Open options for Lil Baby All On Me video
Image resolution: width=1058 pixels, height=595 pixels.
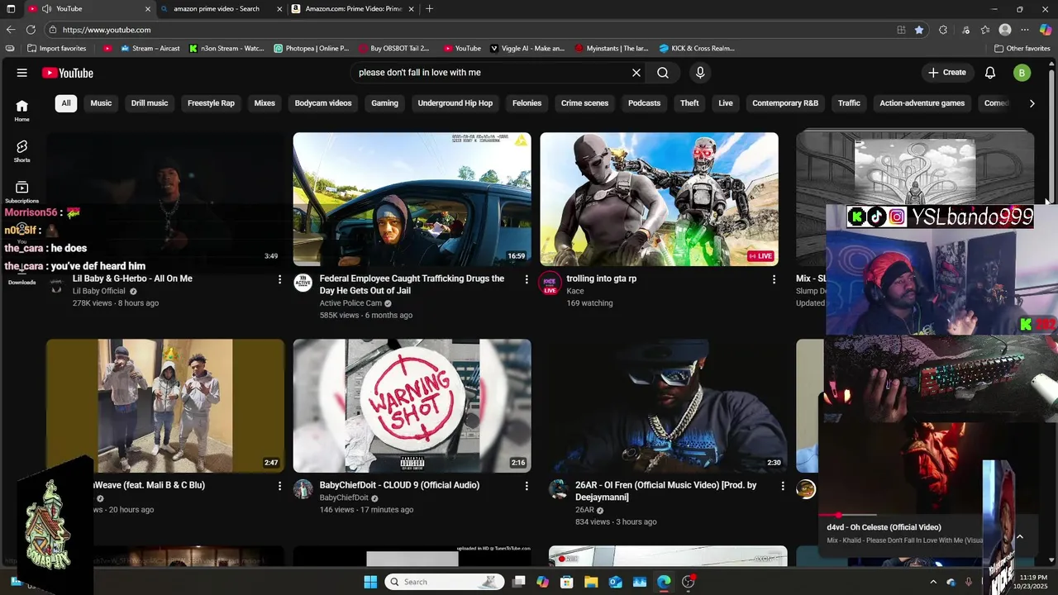[279, 279]
